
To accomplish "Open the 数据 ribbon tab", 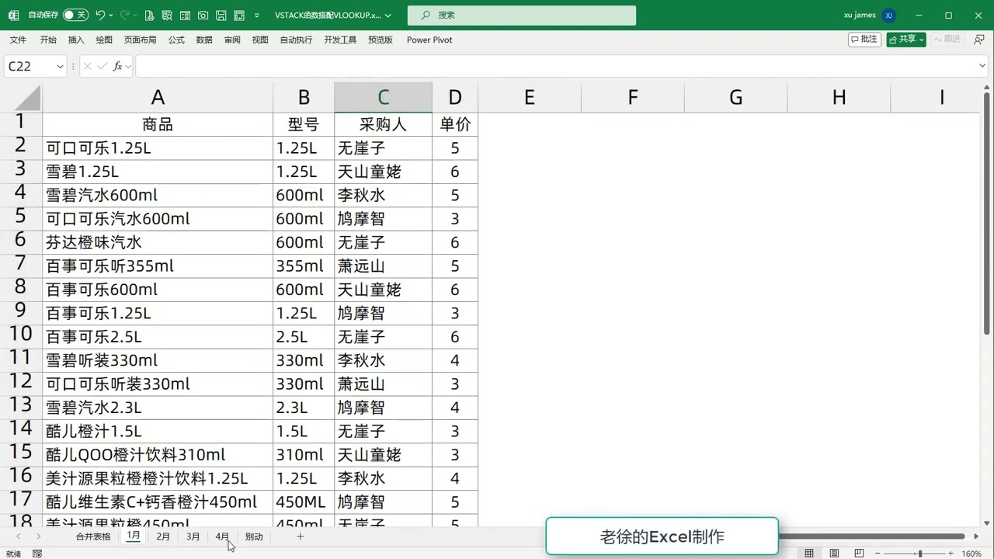I will pos(204,40).
